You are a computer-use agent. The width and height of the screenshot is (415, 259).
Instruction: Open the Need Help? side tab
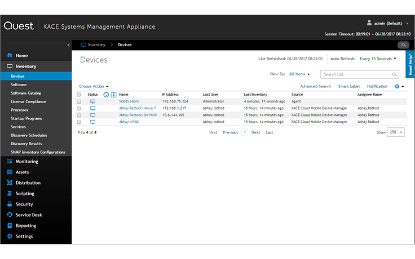tap(410, 64)
